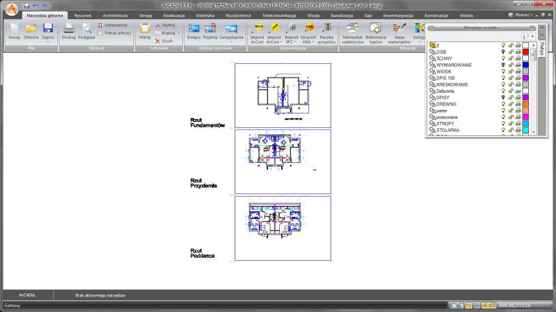The height and width of the screenshot is (312, 556).
Task: Expand the Kolizje dropdown
Action: click(x=420, y=42)
